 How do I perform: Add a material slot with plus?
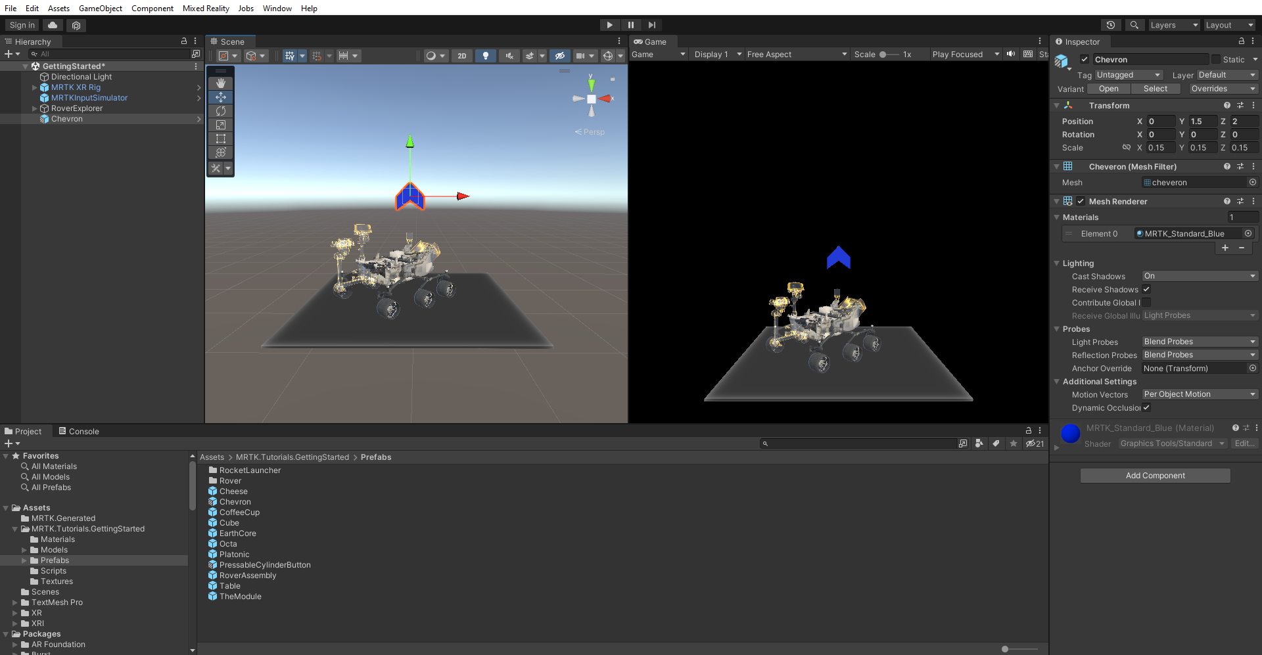(1225, 248)
